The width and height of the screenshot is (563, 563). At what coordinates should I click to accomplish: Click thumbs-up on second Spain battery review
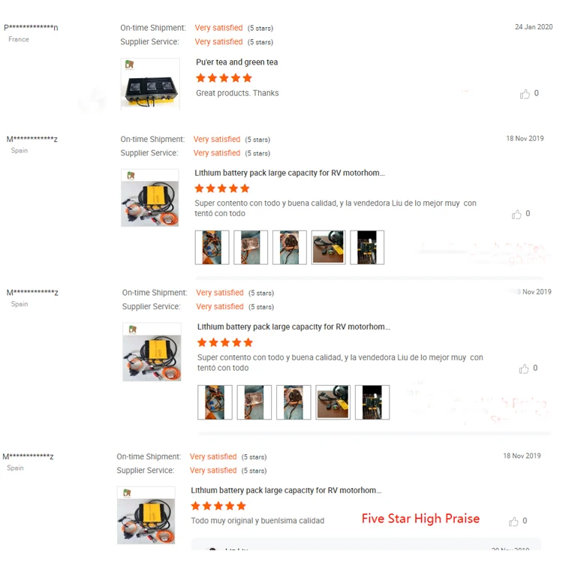point(523,369)
